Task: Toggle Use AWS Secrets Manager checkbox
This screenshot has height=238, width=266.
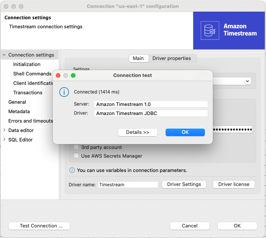Action: [77, 156]
